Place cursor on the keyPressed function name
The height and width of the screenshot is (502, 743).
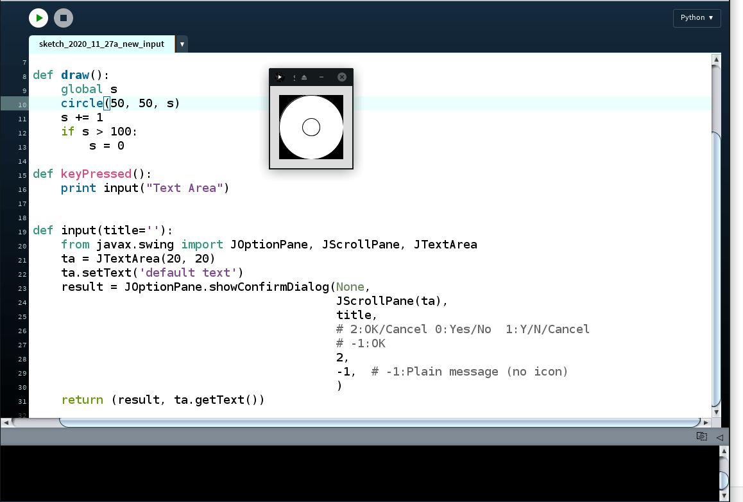pyautogui.click(x=96, y=174)
